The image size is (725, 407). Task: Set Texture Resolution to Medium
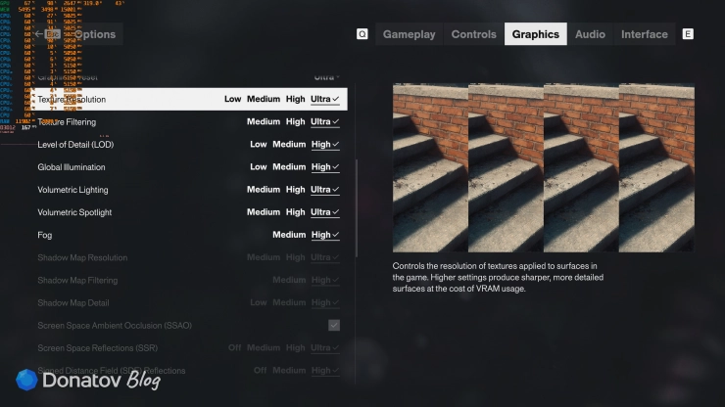[264, 99]
